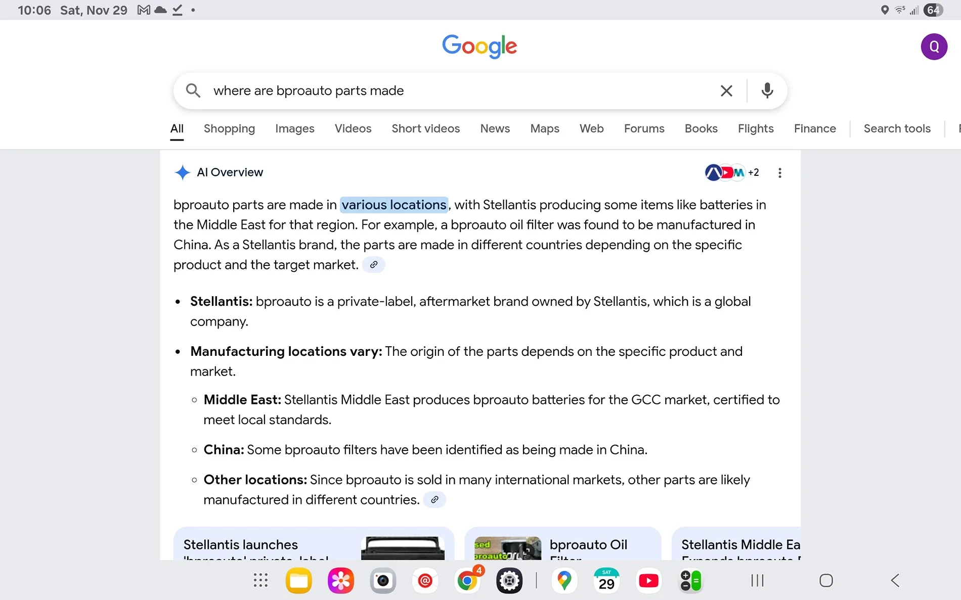Screen dimensions: 961x600
Task: Open link icon after 'different countries.'
Action: click(x=434, y=499)
